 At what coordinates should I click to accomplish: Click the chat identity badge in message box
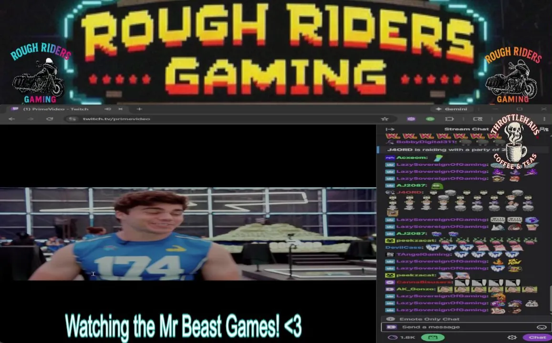(x=392, y=327)
